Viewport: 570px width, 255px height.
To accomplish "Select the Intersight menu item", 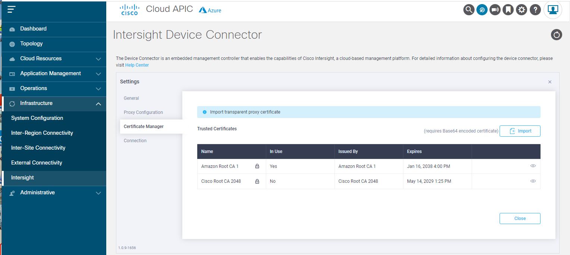I will (x=54, y=178).
